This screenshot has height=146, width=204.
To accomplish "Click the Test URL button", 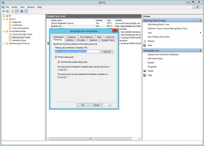I will (107, 52).
